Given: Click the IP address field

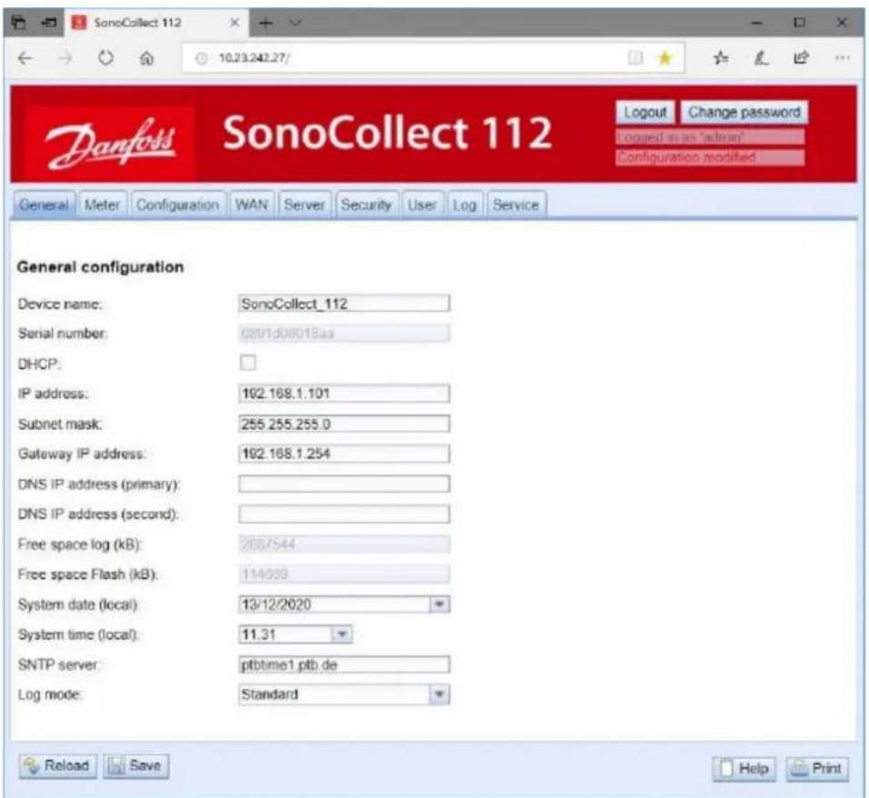Looking at the screenshot, I should pyautogui.click(x=345, y=394).
